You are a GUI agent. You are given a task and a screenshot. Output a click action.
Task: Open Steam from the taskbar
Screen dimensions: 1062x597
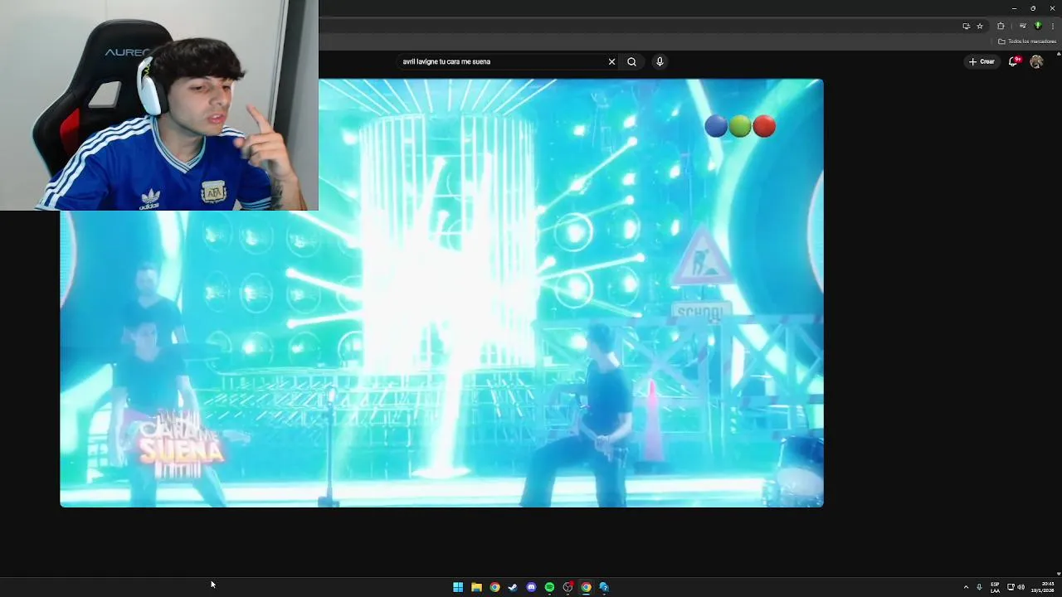pos(513,587)
